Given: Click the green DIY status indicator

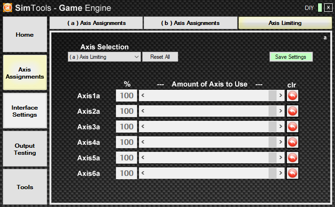Looking at the screenshot, I should coord(320,8).
